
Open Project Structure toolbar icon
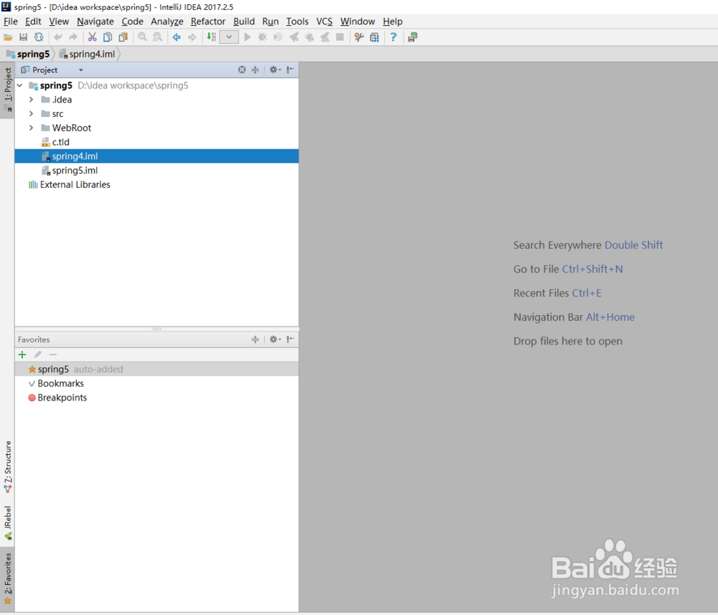(x=374, y=37)
